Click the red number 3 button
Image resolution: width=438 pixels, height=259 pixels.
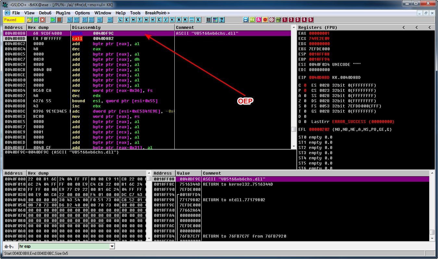pyautogui.click(x=298, y=20)
